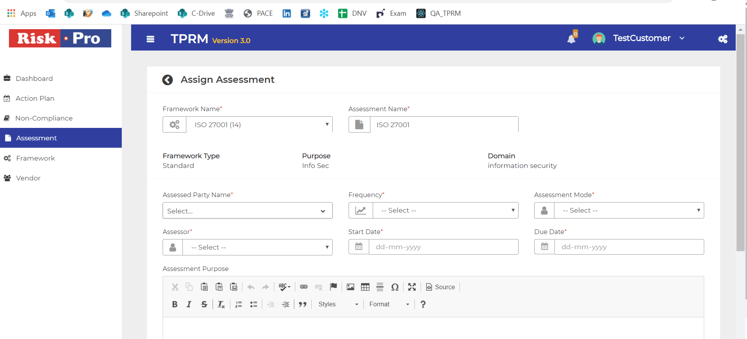Insert image using editor toolbar icon
Screen dimensions: 747x339
[350, 287]
